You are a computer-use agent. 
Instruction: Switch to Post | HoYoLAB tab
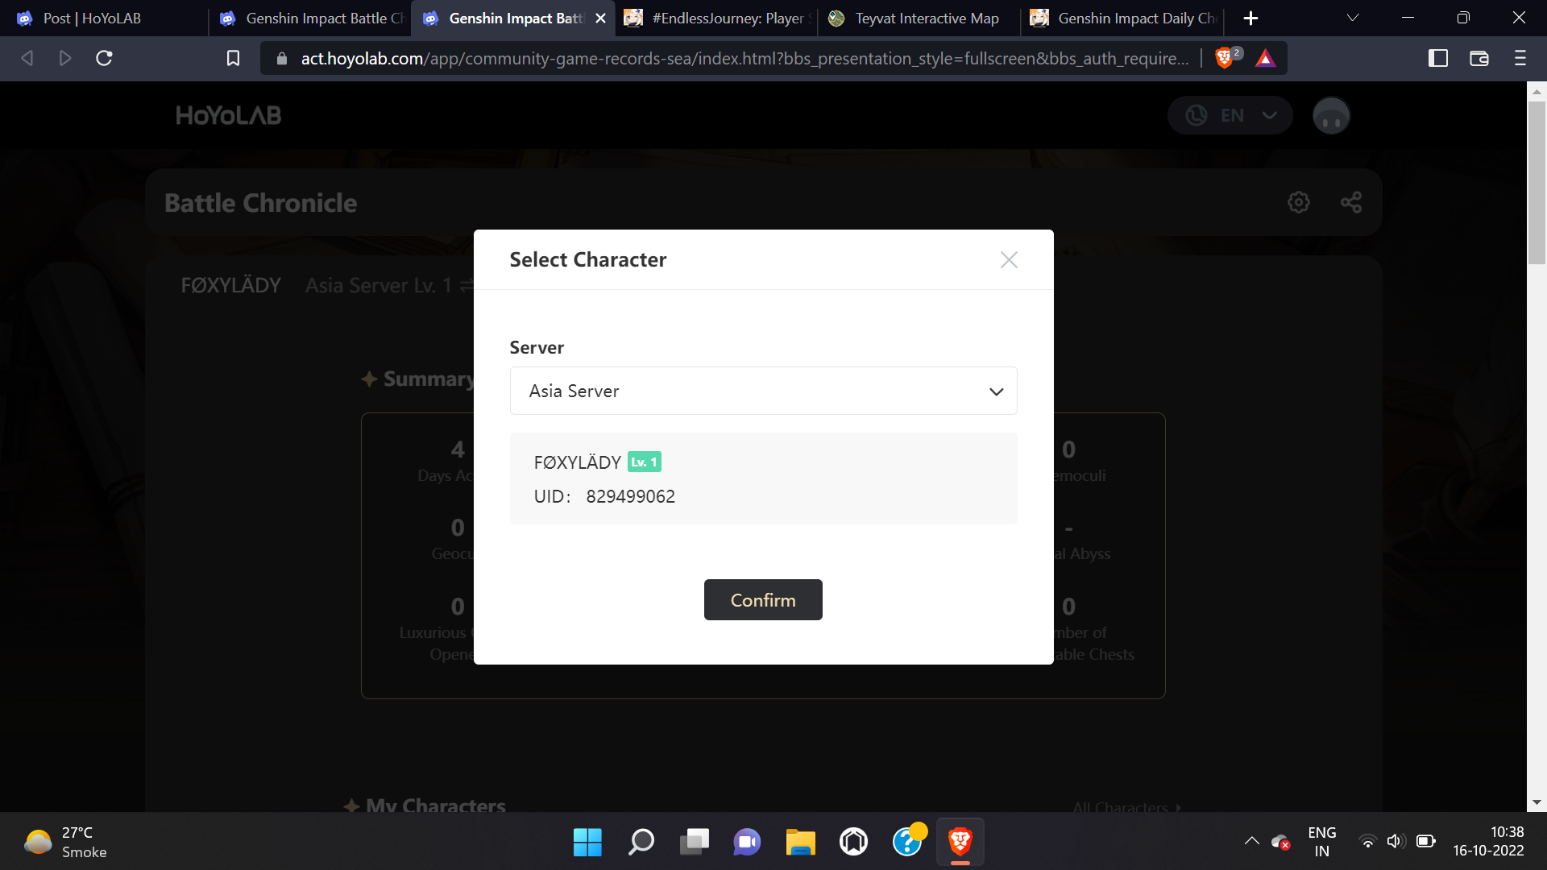[93, 18]
